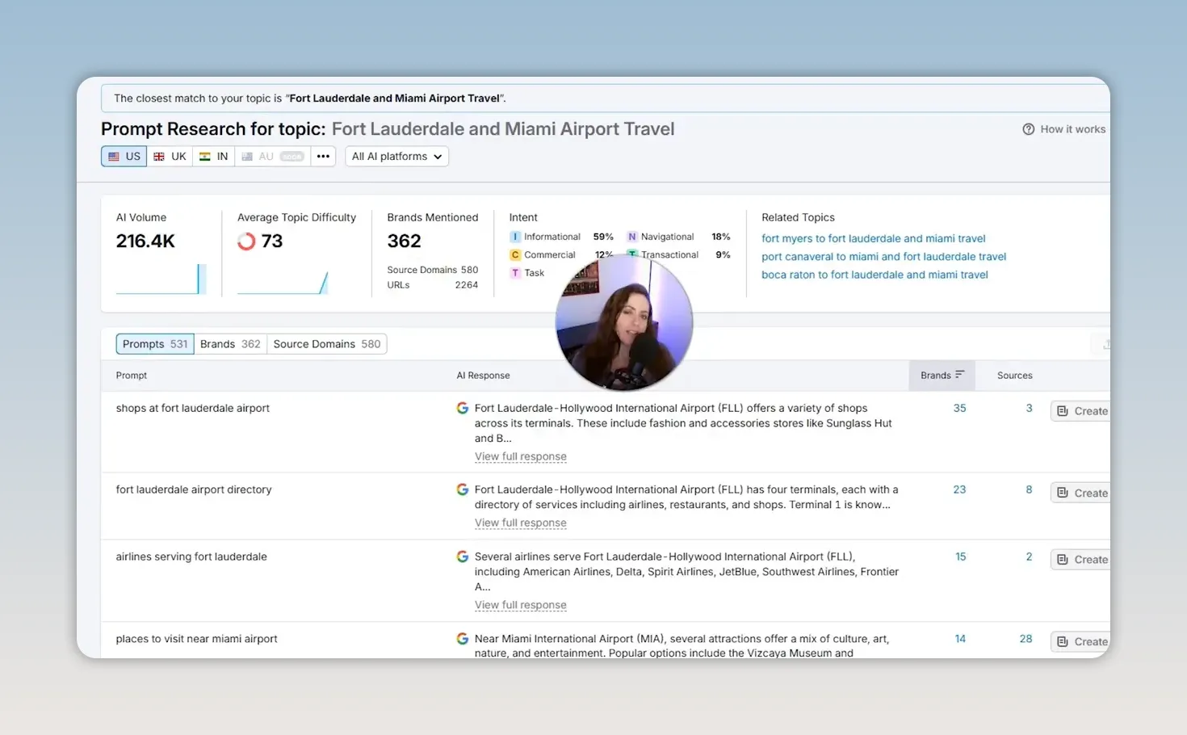This screenshot has height=735, width=1187.
Task: Click the red difficulty donut icon beside 73
Action: 246,241
